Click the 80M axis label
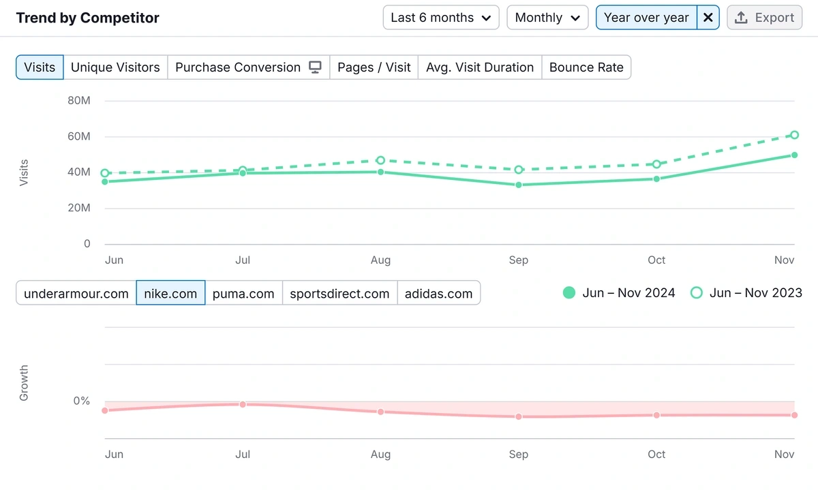The height and width of the screenshot is (490, 818). click(79, 101)
